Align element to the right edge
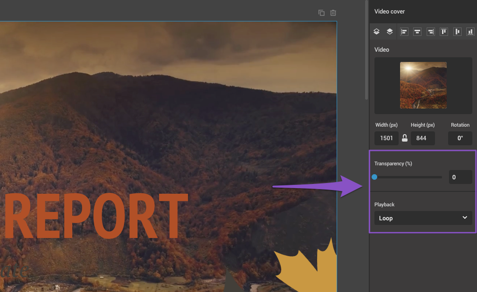Image resolution: width=477 pixels, height=292 pixels. coord(430,32)
